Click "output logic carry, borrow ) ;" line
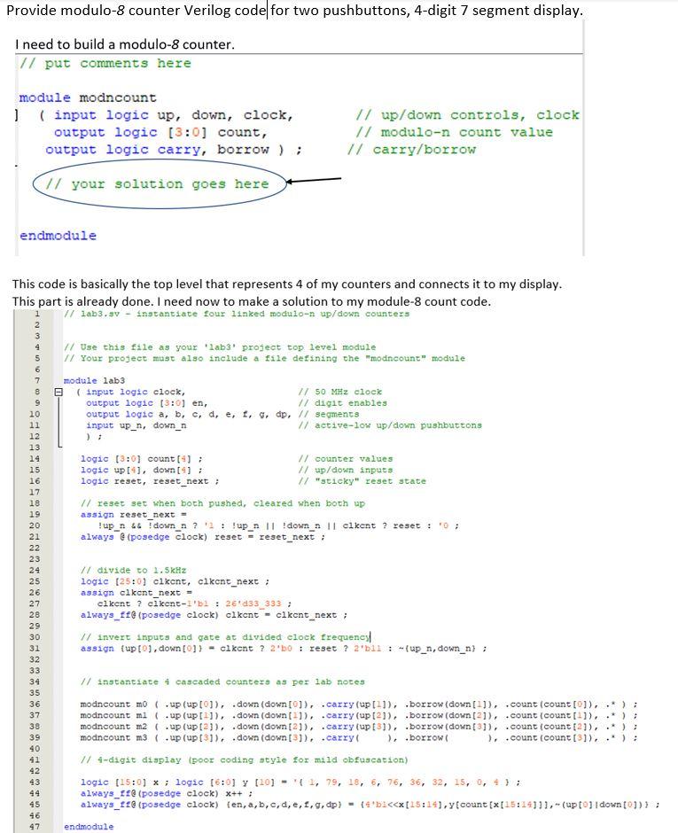The width and height of the screenshot is (678, 833). pyautogui.click(x=174, y=150)
